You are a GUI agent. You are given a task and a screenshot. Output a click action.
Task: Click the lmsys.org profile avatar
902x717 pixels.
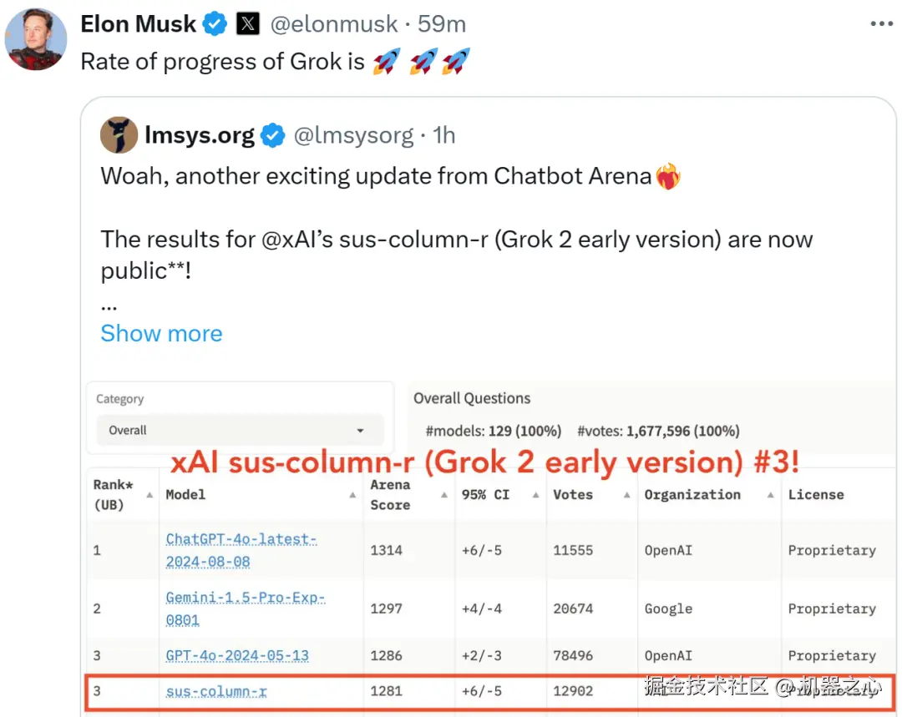[119, 135]
